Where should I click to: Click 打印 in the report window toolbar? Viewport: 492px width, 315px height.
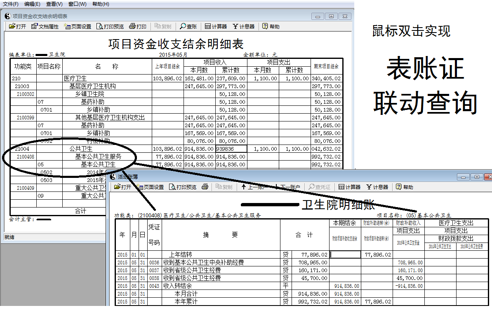pos(138,26)
